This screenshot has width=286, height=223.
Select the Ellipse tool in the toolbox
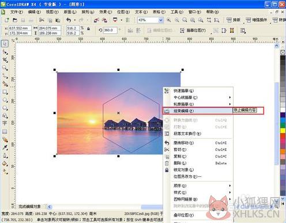click(5, 100)
